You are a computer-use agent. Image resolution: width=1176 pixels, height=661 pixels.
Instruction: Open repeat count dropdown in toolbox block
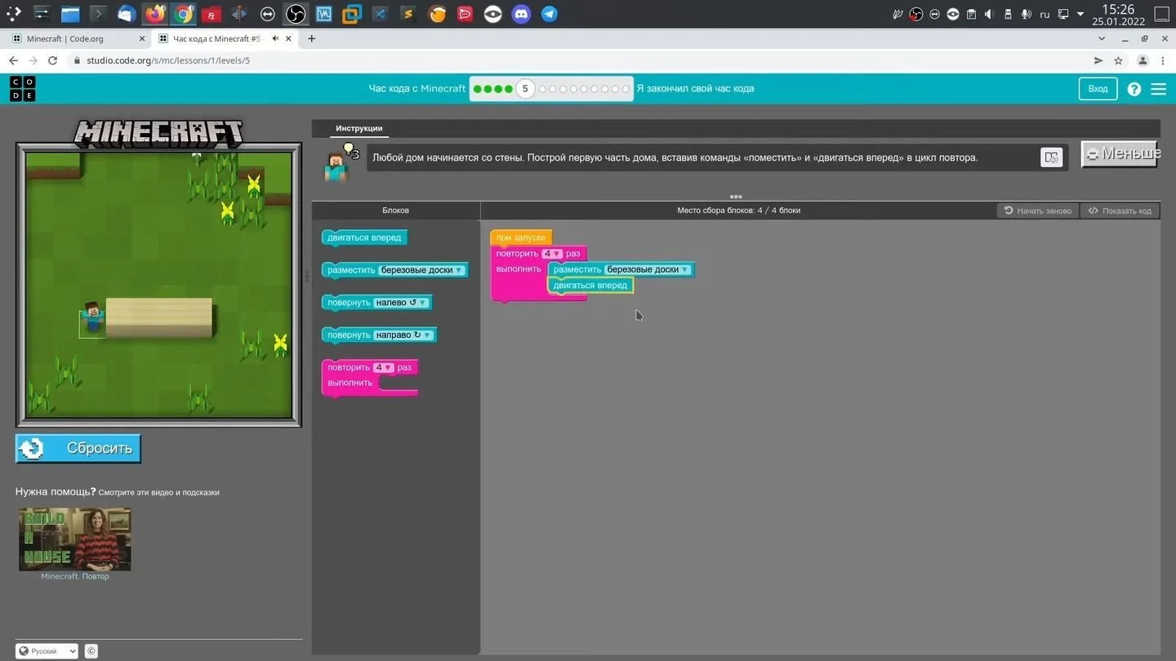[x=384, y=368]
